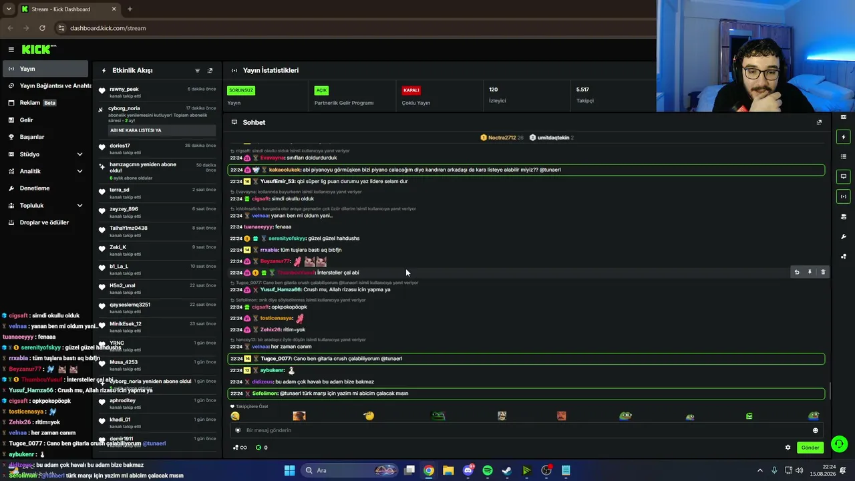Click username Tugce_0077 in the Sohbet panel

coord(276,359)
